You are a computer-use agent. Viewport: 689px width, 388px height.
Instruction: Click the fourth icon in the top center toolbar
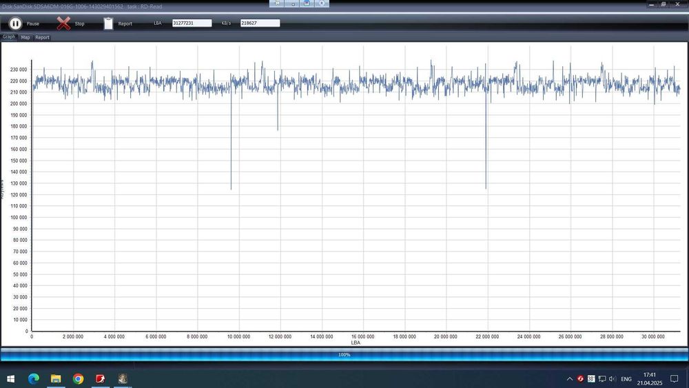[x=322, y=3]
